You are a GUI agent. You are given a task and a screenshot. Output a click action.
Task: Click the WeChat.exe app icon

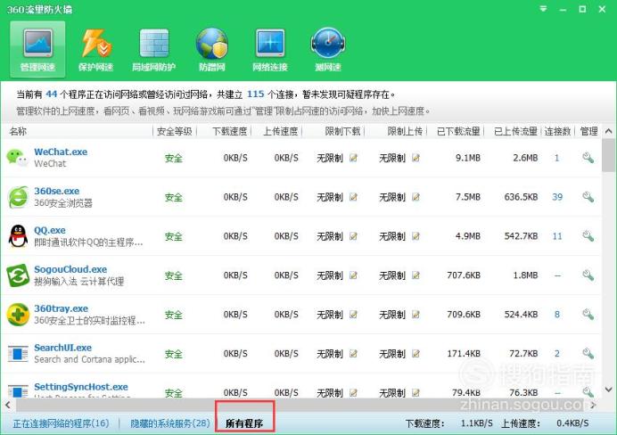point(18,158)
